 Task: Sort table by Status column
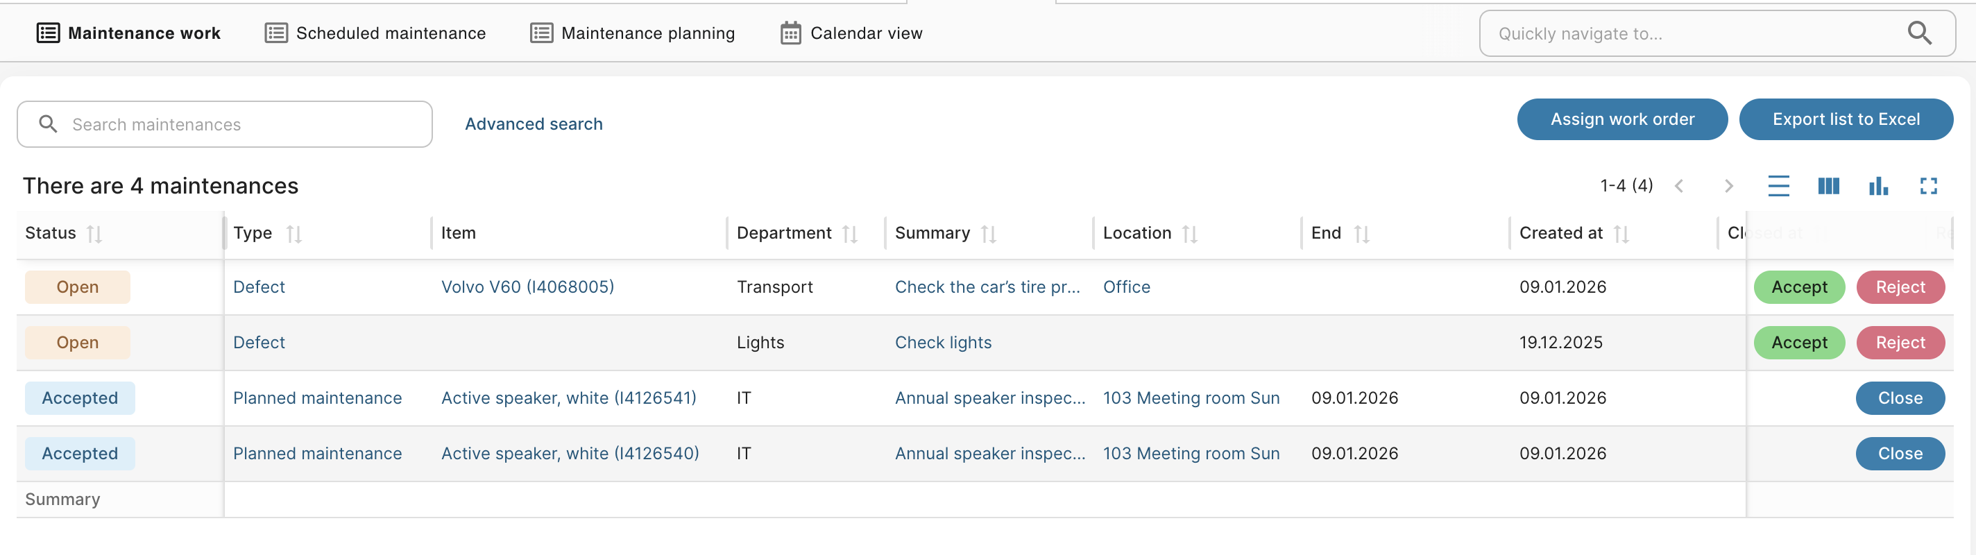(x=94, y=234)
